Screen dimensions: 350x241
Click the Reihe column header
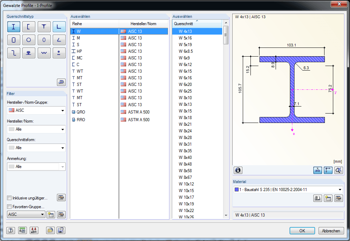coord(94,24)
